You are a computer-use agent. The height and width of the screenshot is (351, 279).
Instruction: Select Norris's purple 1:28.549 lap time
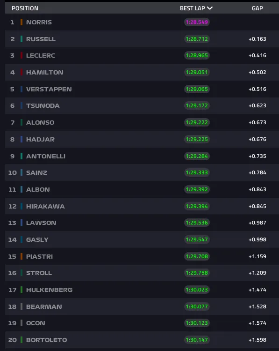(197, 22)
